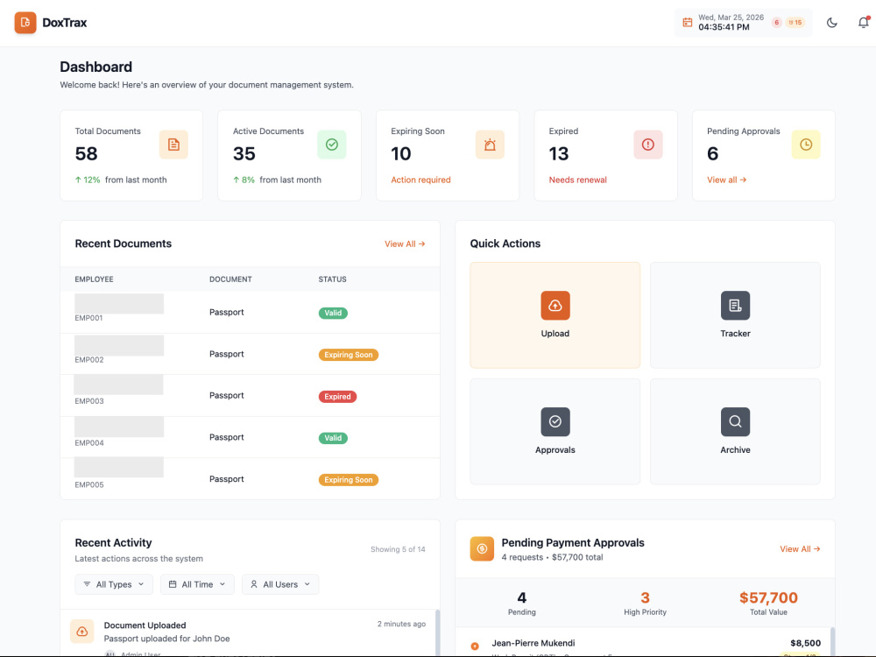Click Needs renewal under Expired
The width and height of the screenshot is (876, 657).
577,180
